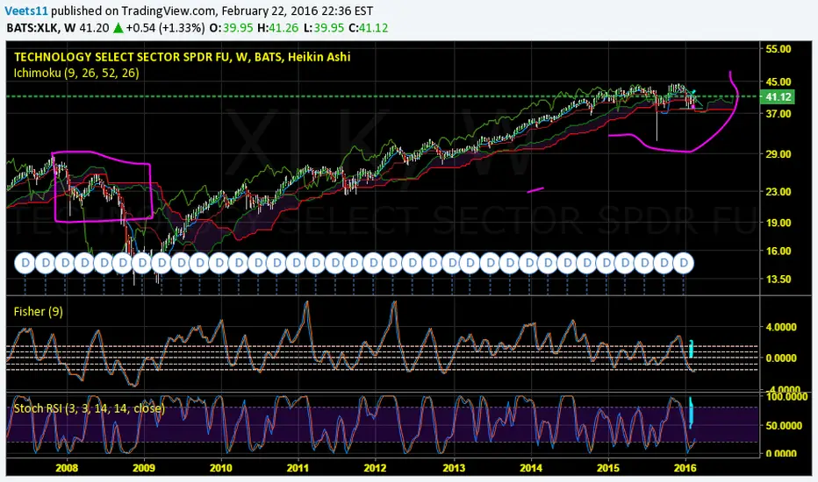Screen dimensions: 818x482
Task: Click the 55.00 price axis label
Action: point(778,49)
